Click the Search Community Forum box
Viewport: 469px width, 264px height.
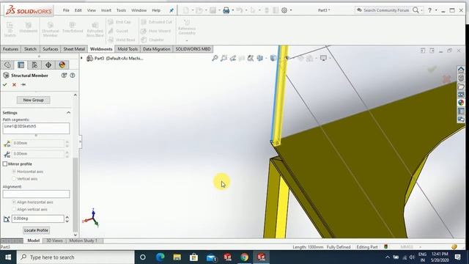pos(386,10)
